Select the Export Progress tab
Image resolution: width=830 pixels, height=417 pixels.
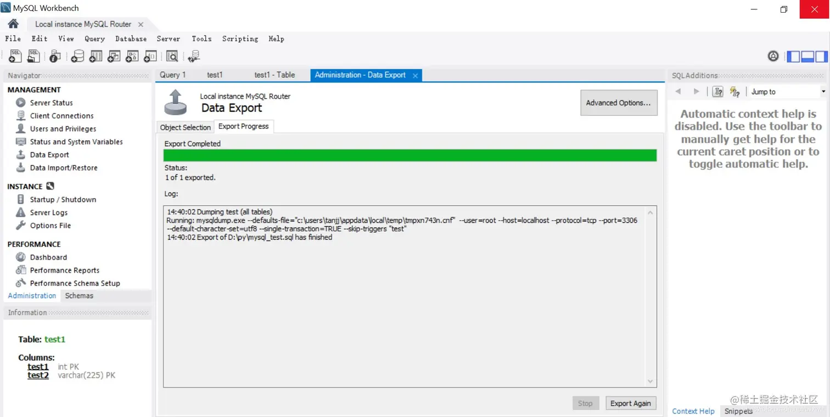[x=244, y=126]
